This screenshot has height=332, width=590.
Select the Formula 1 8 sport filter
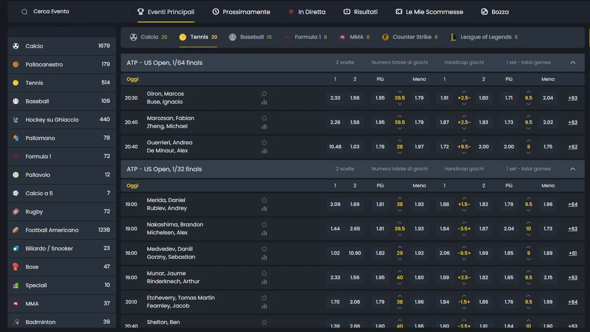point(305,37)
